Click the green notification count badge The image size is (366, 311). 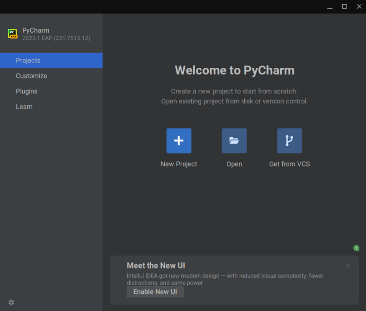(x=356, y=248)
